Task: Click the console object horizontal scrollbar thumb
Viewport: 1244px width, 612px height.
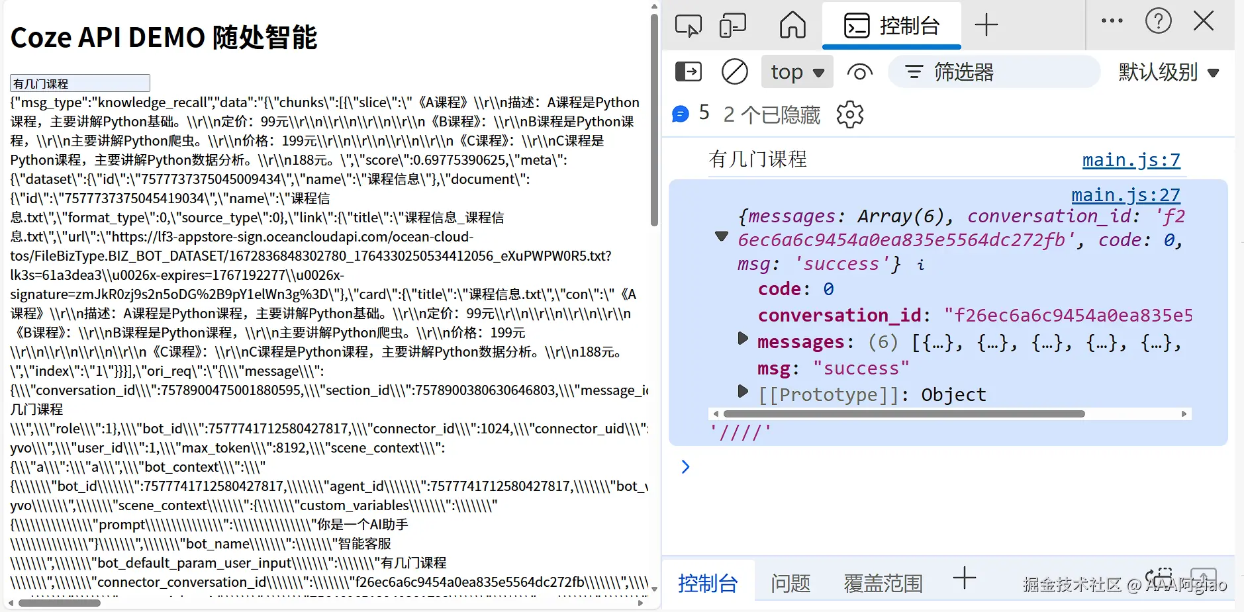Action: 904,414
